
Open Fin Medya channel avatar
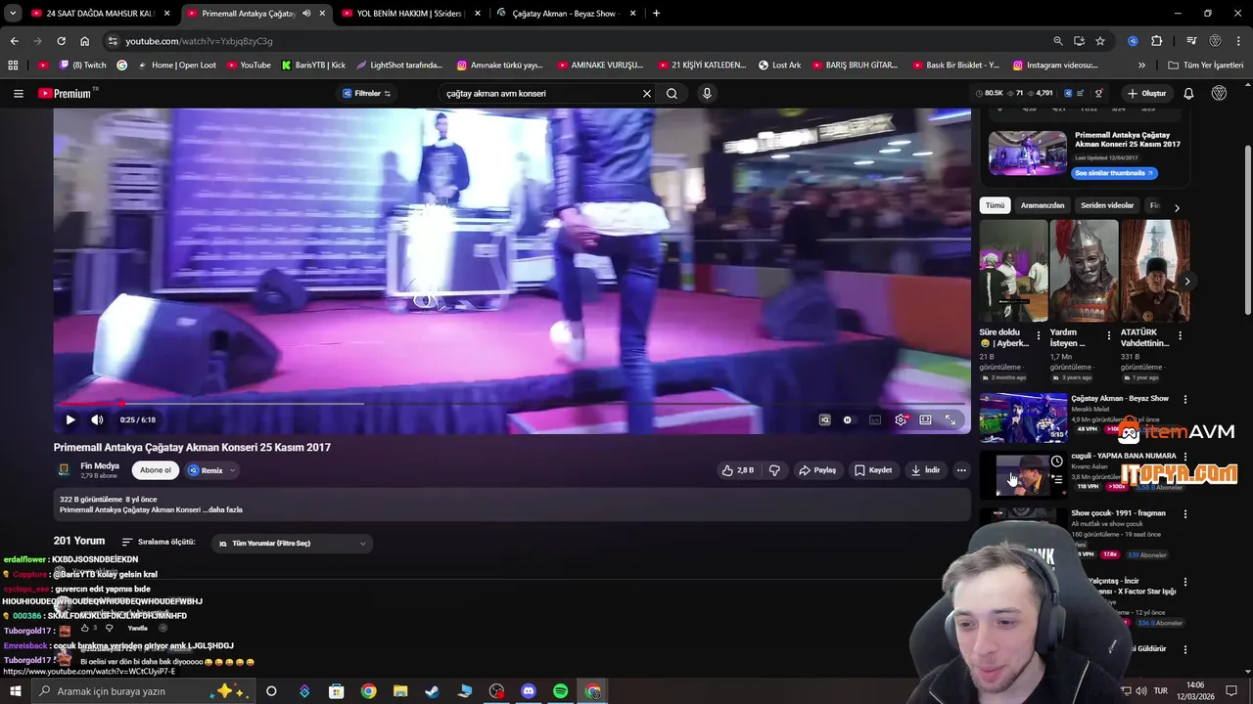(x=64, y=470)
